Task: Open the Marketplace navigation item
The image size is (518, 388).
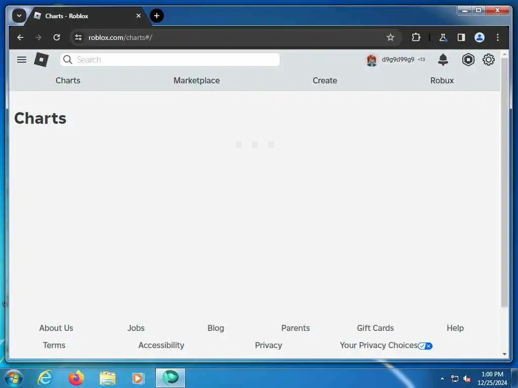Action: click(x=197, y=80)
